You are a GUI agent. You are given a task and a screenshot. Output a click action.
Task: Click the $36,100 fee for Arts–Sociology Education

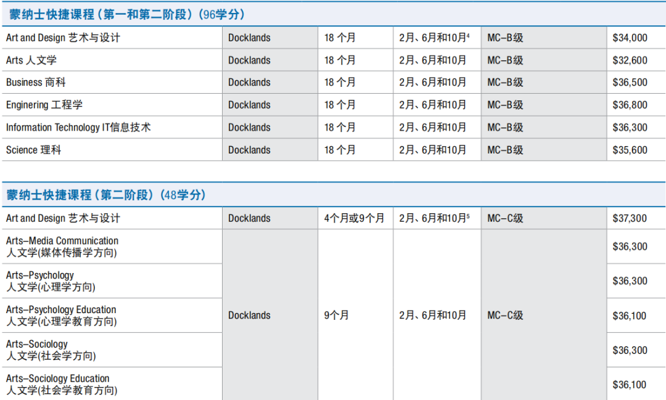tap(630, 385)
